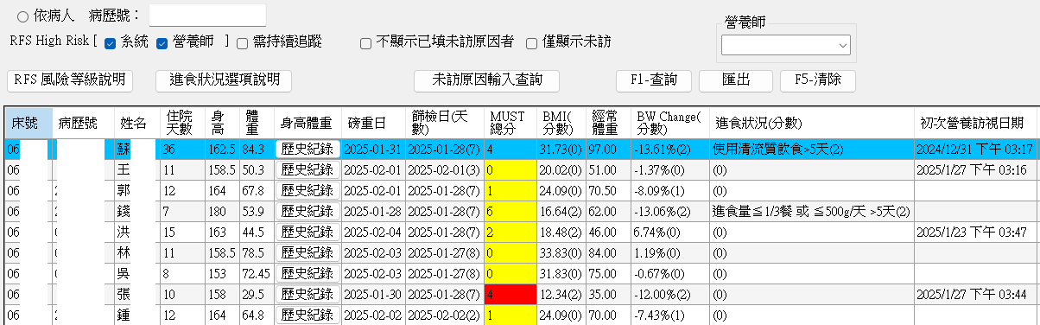
Task: Sort by 病歷號 column header
Action: [84, 123]
